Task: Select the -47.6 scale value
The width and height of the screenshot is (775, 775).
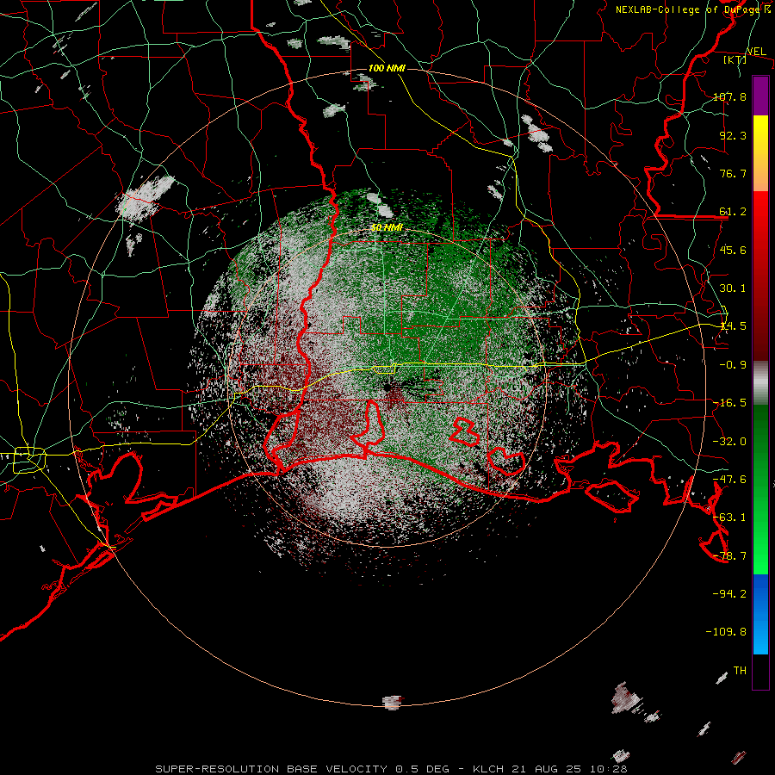Action: [729, 480]
